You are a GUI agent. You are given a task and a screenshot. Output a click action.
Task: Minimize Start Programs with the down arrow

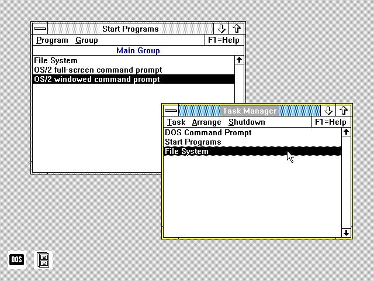221,29
